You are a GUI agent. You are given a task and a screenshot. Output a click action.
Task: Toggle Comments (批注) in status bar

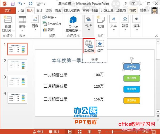pyautogui.click(x=54, y=132)
